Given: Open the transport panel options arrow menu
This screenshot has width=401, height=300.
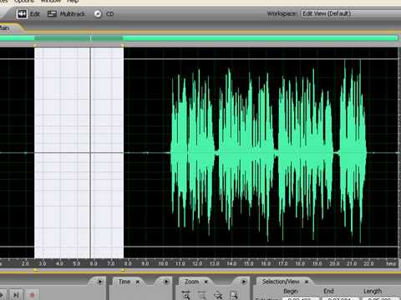Looking at the screenshot, I should [x=100, y=282].
